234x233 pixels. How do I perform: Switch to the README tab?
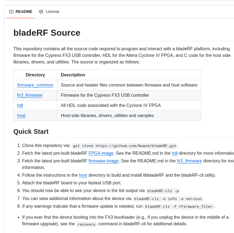(x=24, y=12)
